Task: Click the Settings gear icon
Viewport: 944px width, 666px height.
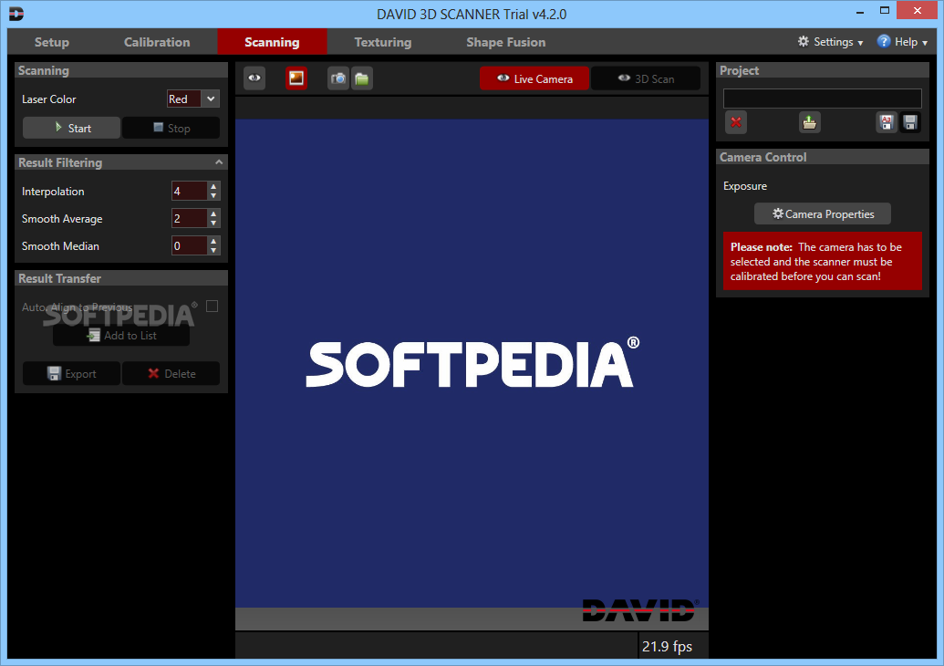Action: coord(804,42)
